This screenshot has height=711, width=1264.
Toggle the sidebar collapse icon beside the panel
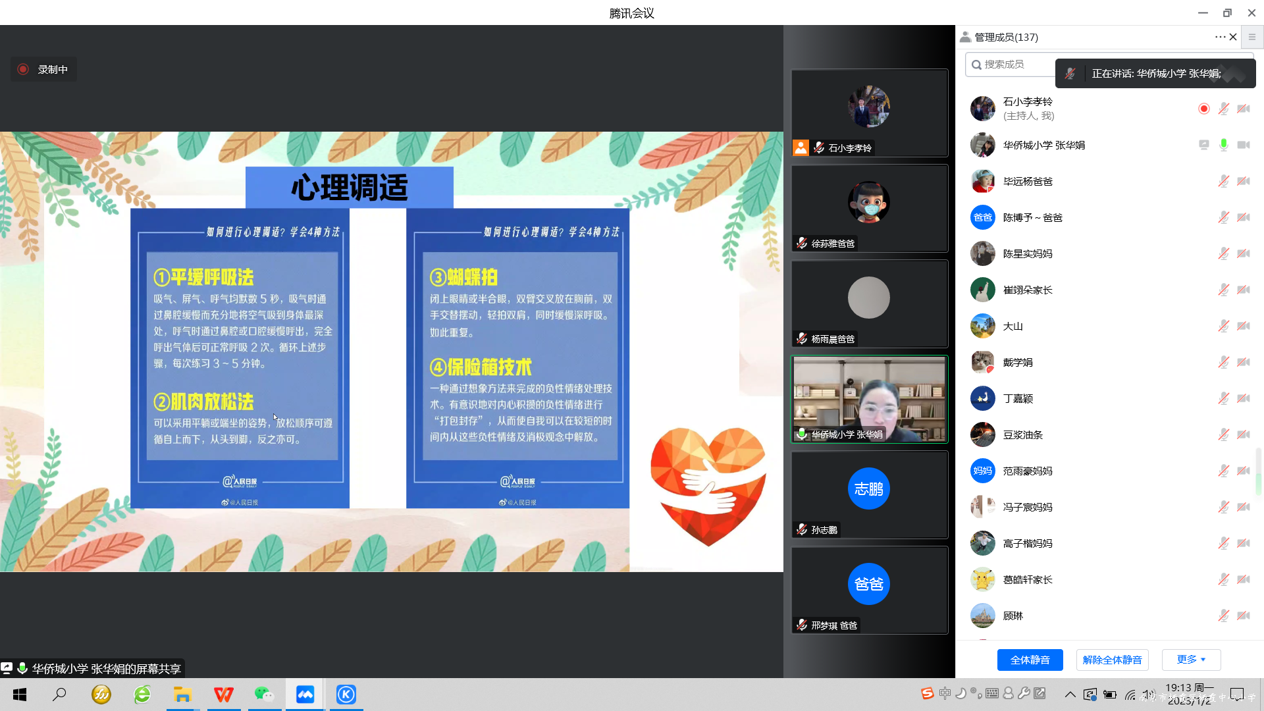click(x=1252, y=37)
